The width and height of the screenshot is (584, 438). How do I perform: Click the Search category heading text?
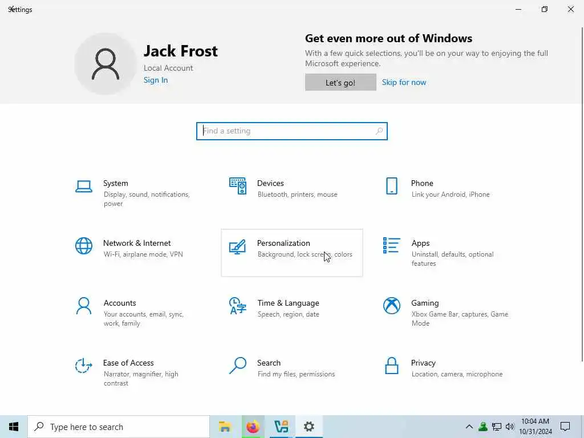[x=269, y=363]
